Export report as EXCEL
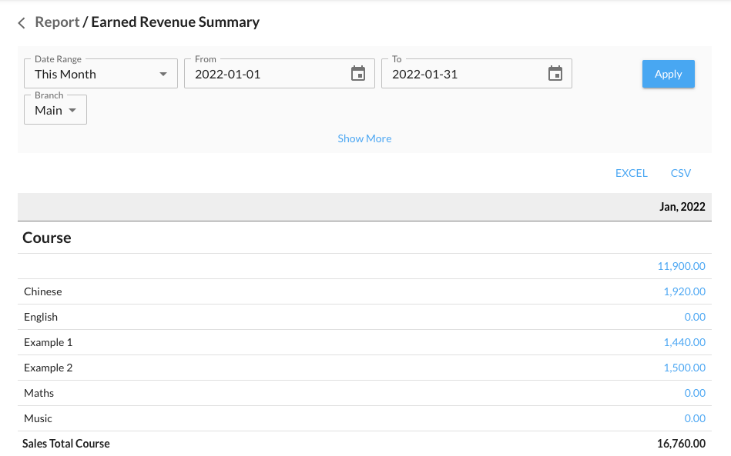This screenshot has width=731, height=456. (x=631, y=173)
